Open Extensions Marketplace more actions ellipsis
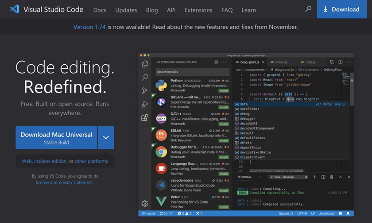The width and height of the screenshot is (372, 223). tap(225, 62)
